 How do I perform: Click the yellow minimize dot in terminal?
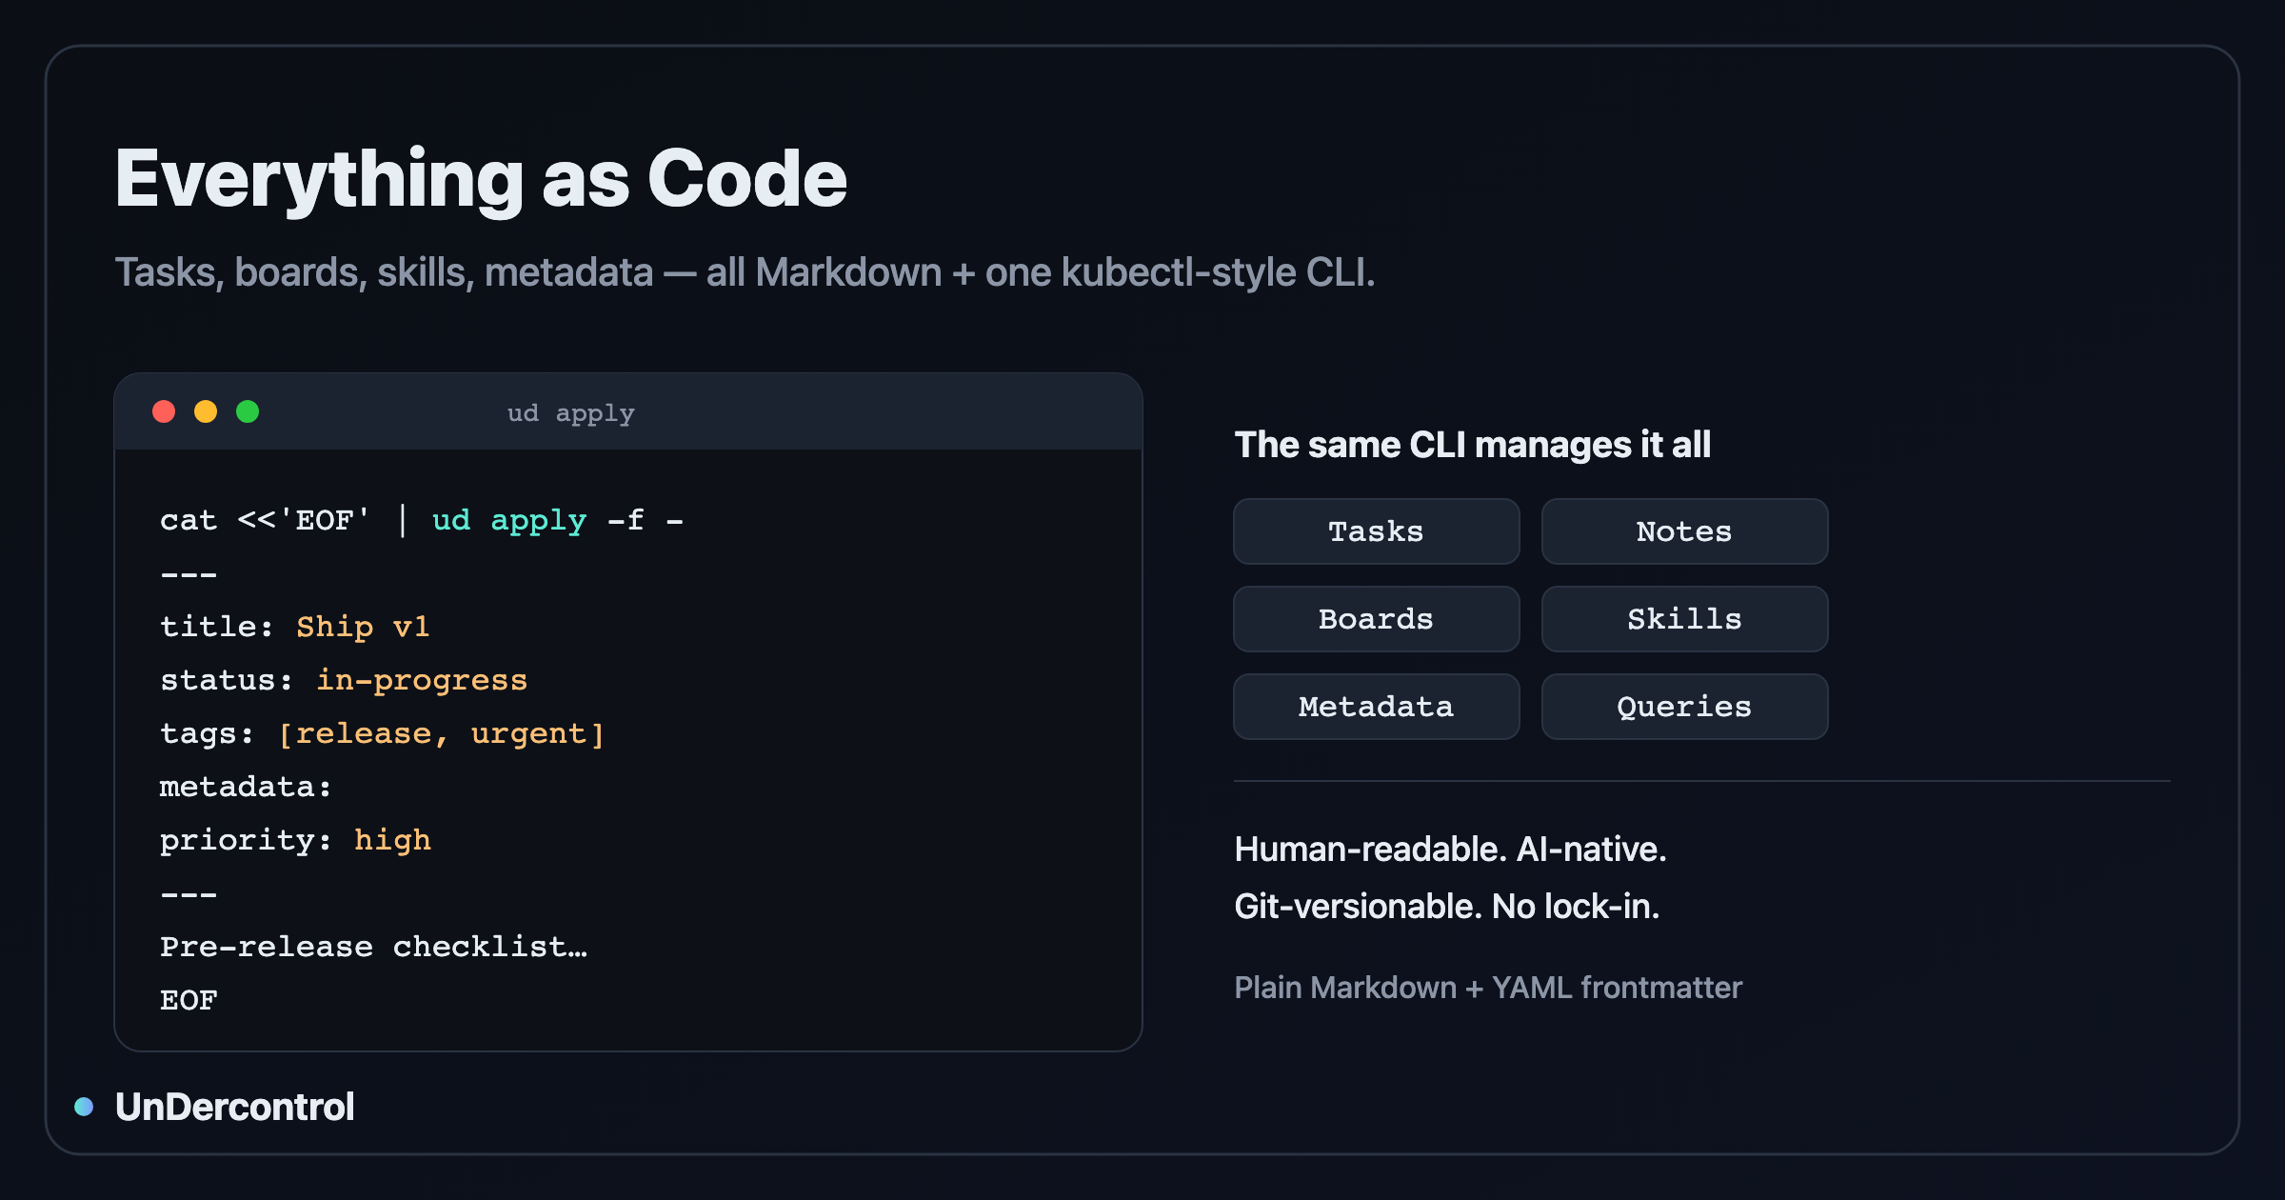[206, 411]
